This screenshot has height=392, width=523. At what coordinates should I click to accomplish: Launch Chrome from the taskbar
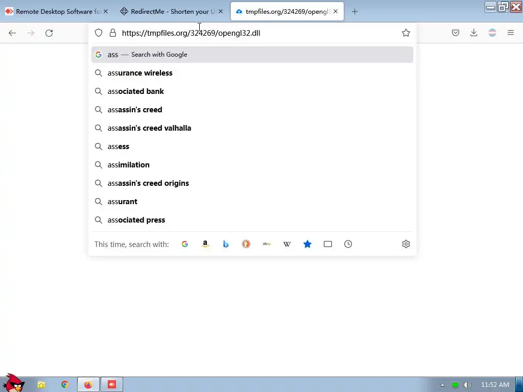(x=65, y=385)
